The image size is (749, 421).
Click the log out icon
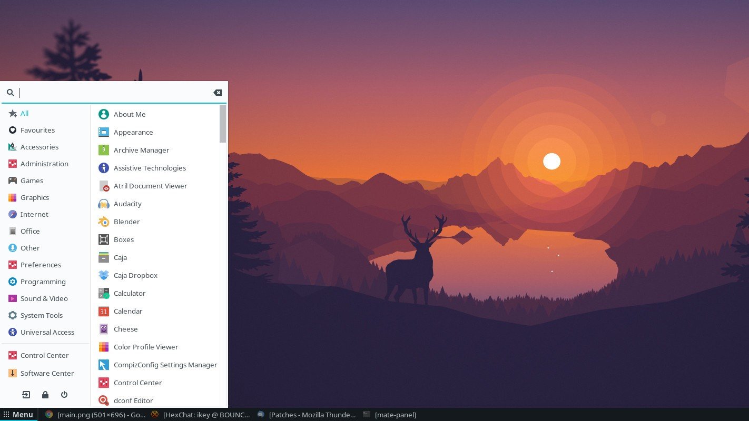(26, 395)
